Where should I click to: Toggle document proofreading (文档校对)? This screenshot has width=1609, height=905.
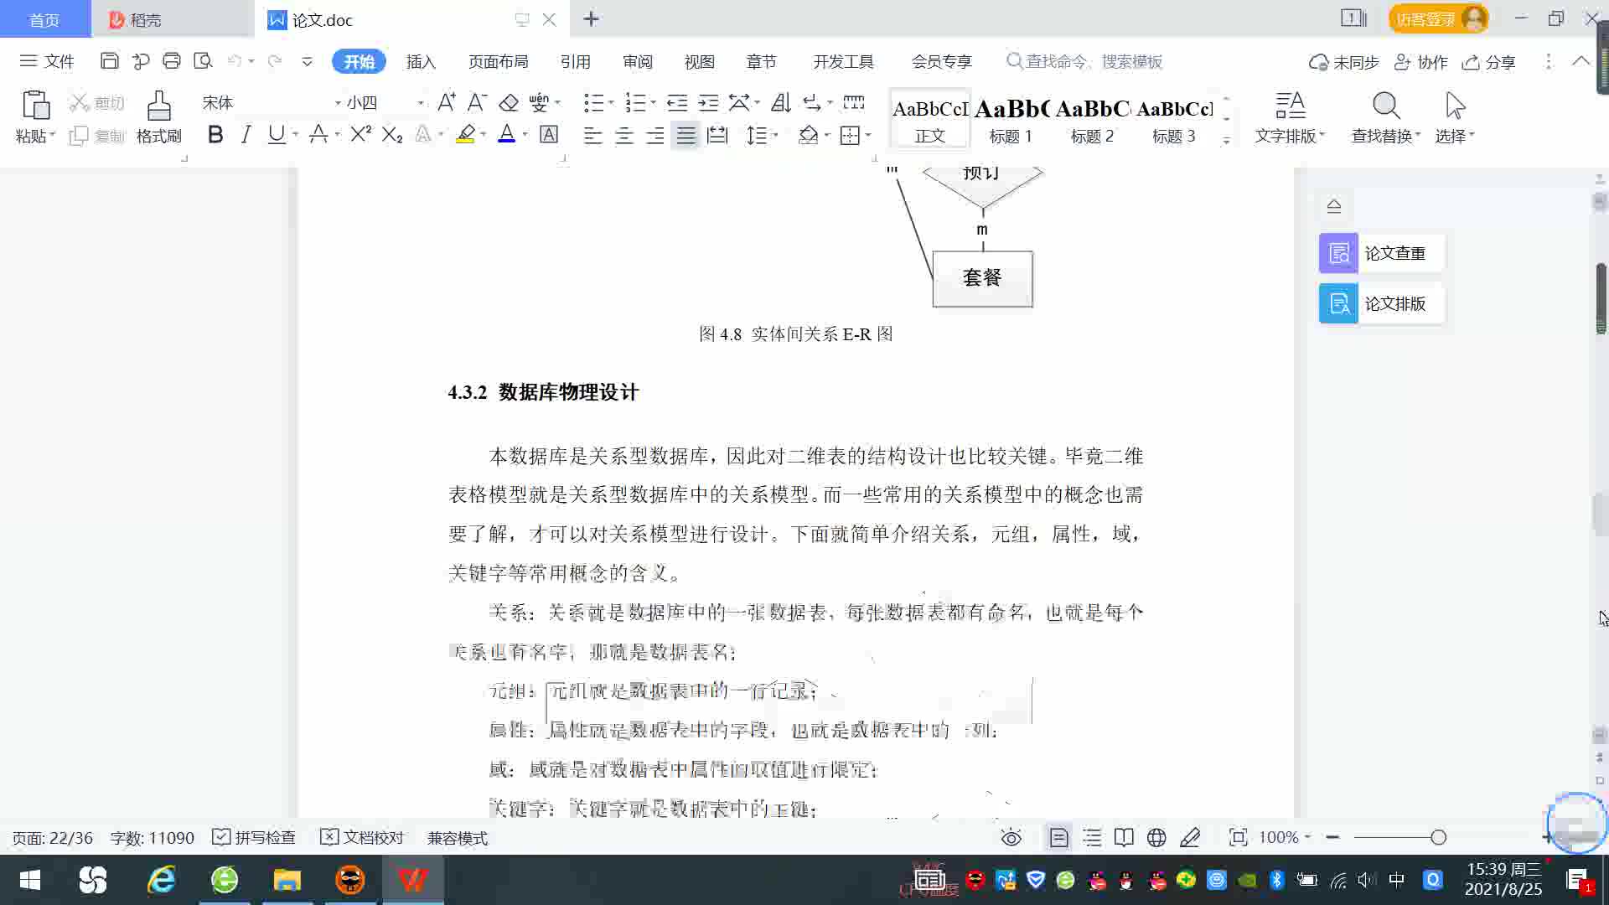click(362, 838)
